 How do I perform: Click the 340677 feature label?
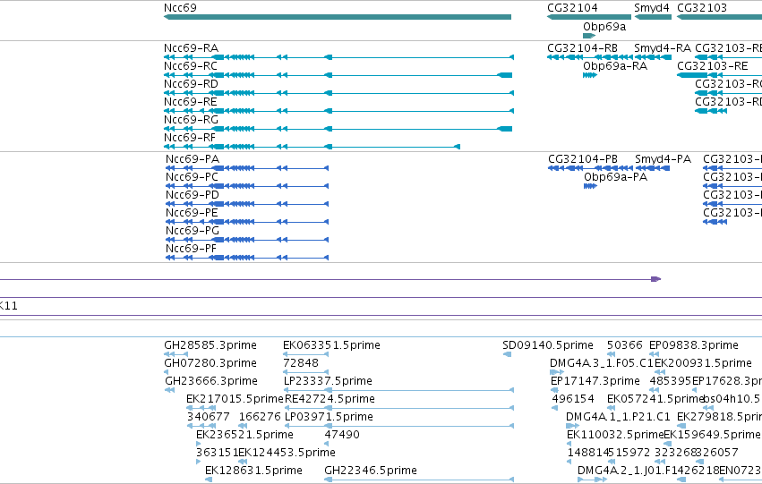click(x=208, y=417)
